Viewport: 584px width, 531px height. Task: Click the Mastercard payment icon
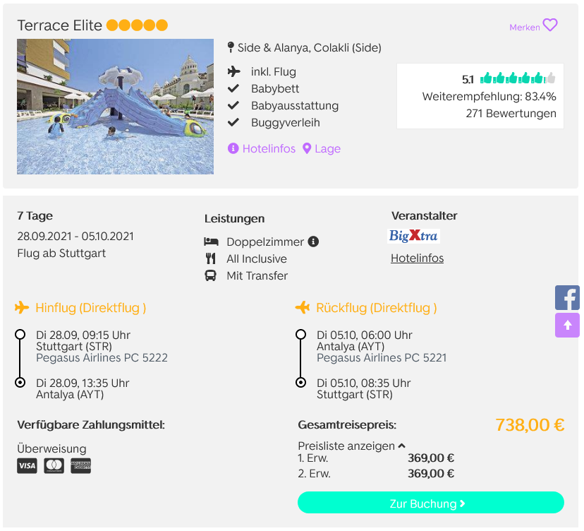(54, 466)
